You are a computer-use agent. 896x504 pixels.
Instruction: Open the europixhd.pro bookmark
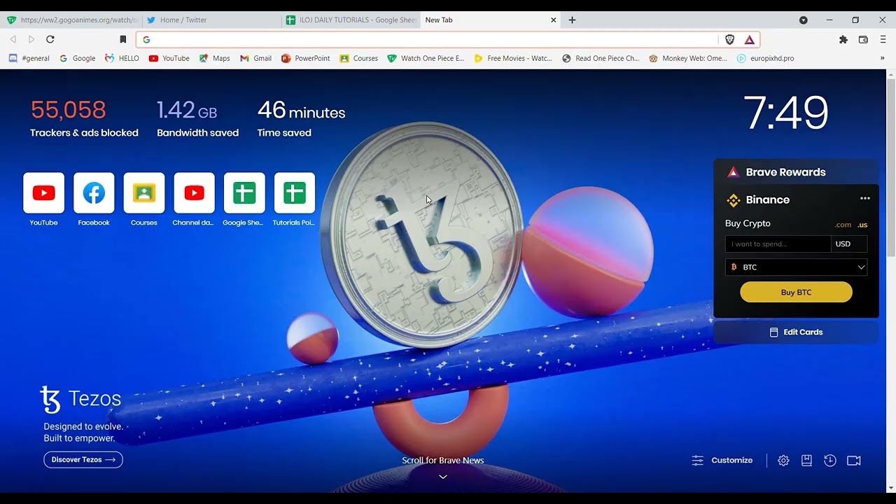(765, 59)
